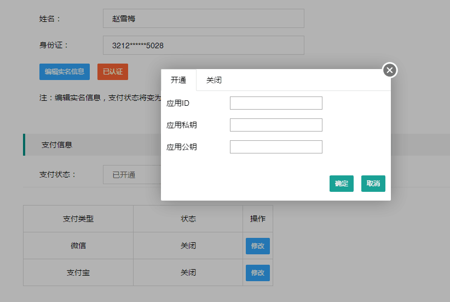Click the 姓名 field showing 赵雪梅
Image resolution: width=450 pixels, height=302 pixels.
[203, 18]
